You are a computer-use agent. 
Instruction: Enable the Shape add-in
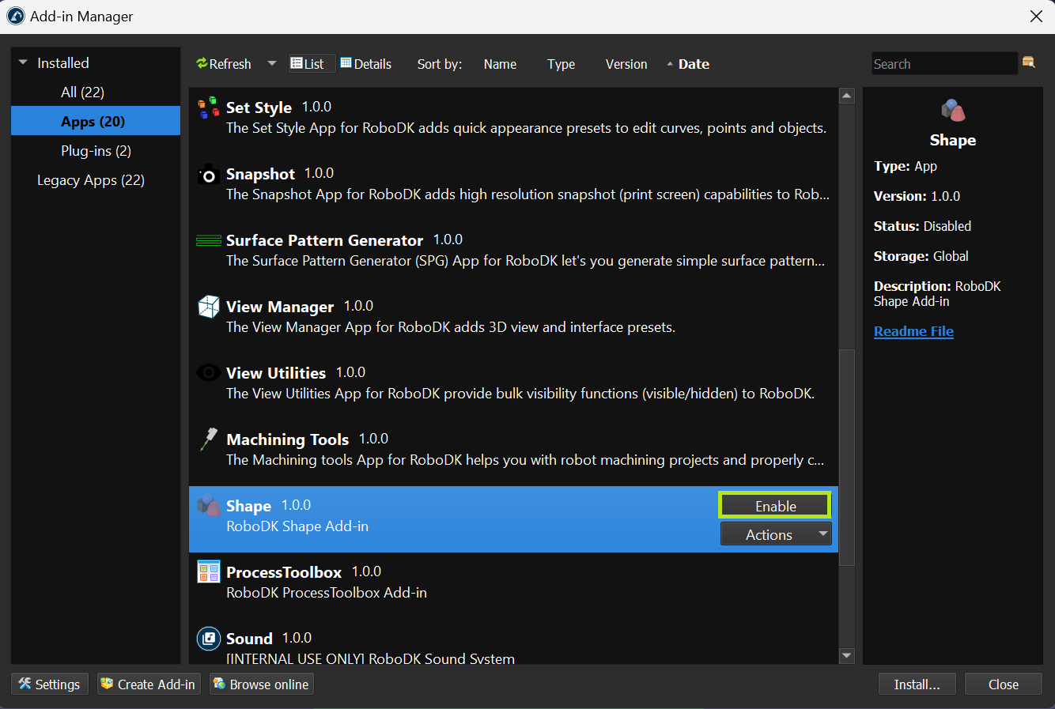(775, 506)
